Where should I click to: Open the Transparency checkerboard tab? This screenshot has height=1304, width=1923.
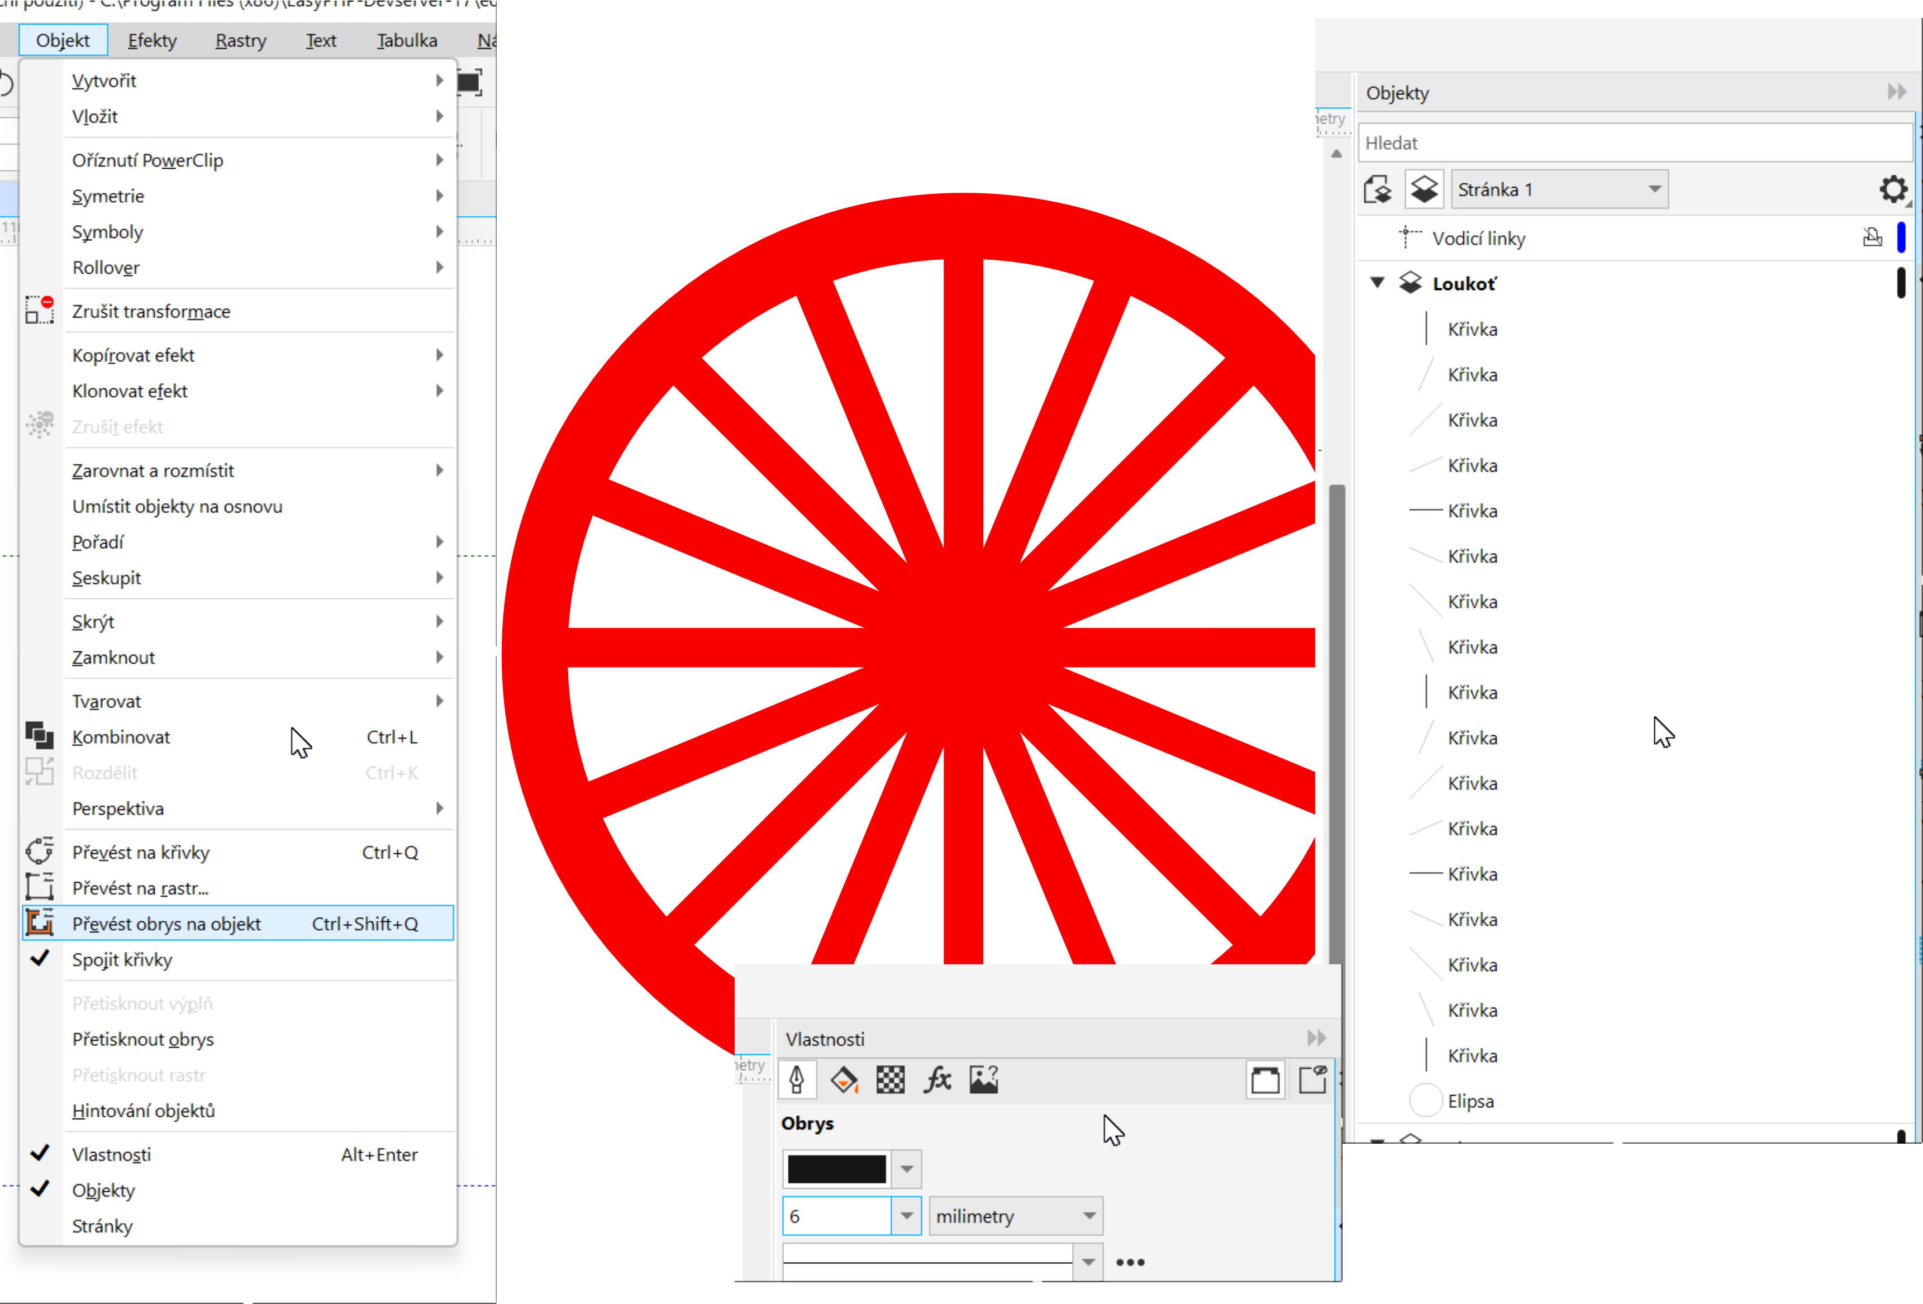pos(891,1080)
